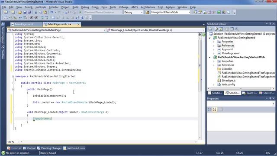Click the green Start Debugging arrow

click(x=80, y=12)
